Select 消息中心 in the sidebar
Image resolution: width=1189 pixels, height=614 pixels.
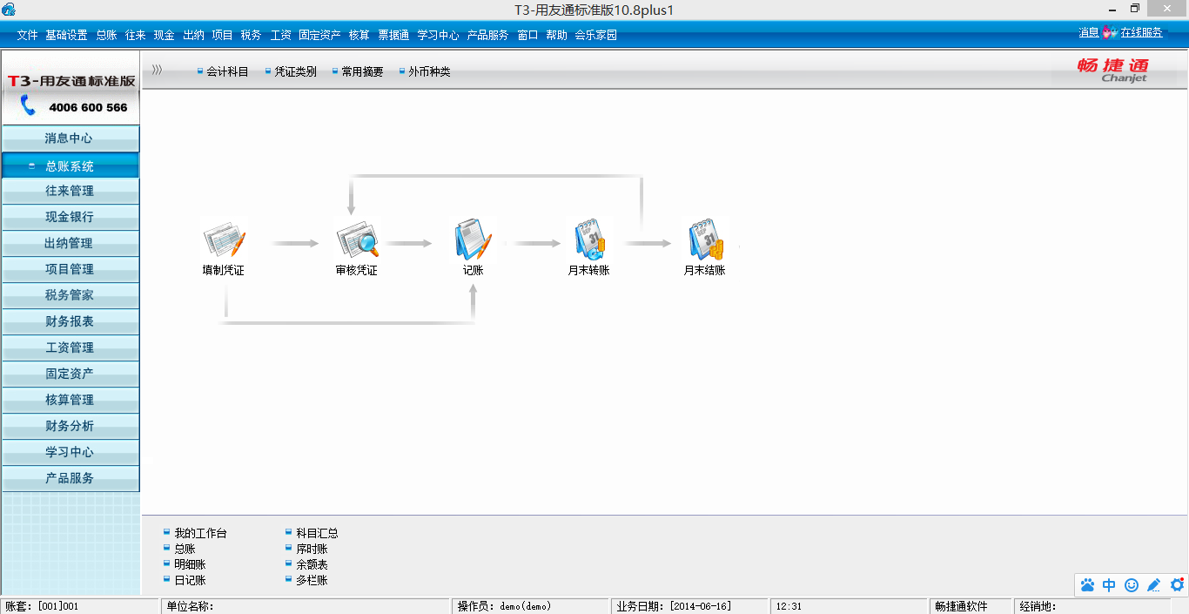(x=70, y=138)
